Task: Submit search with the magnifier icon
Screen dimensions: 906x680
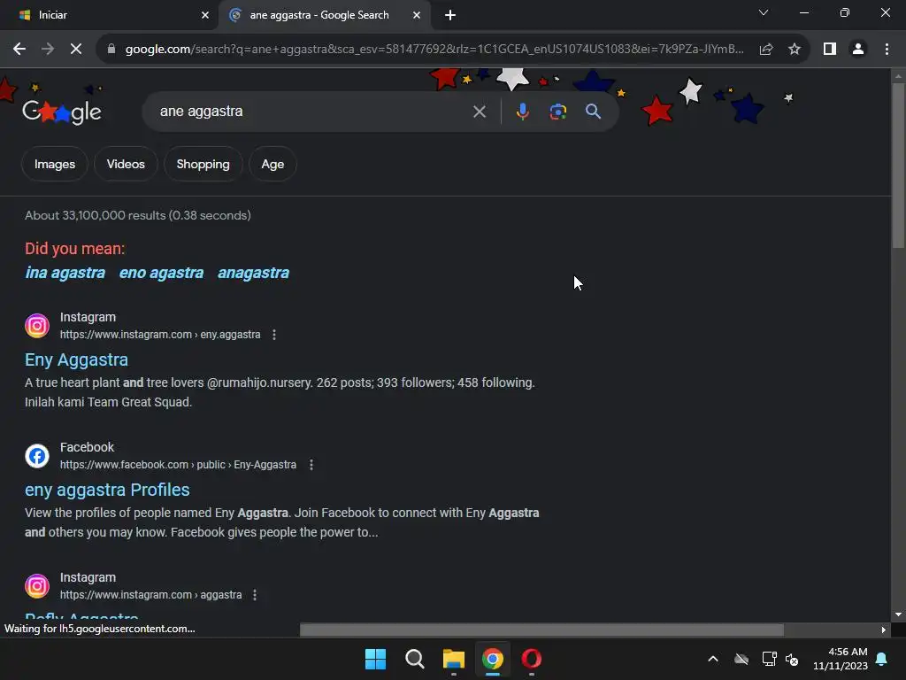Action: [x=594, y=112]
